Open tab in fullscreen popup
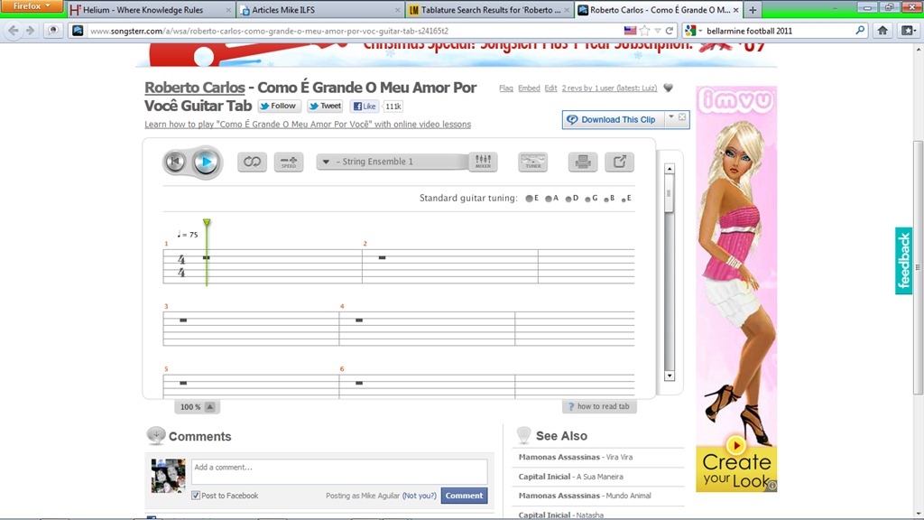 pos(619,162)
